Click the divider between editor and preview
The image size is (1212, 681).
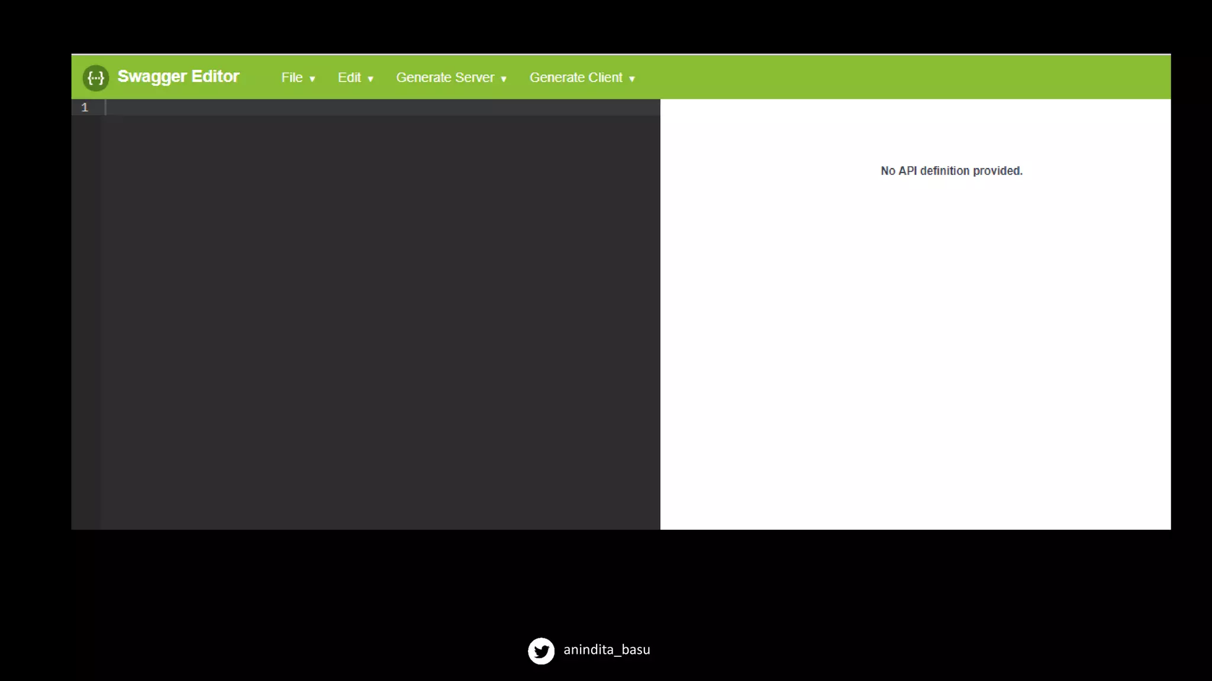[x=660, y=313]
